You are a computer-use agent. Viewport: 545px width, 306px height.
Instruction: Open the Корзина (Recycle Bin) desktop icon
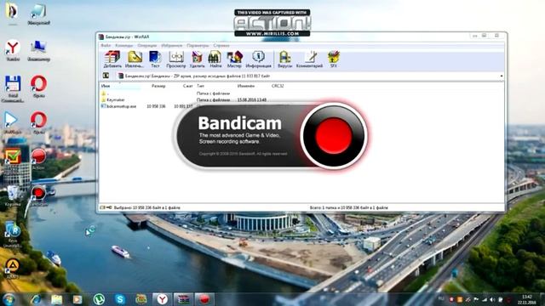pos(13,195)
